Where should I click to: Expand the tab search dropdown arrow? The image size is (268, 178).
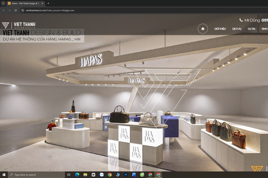pyautogui.click(x=3, y=3)
